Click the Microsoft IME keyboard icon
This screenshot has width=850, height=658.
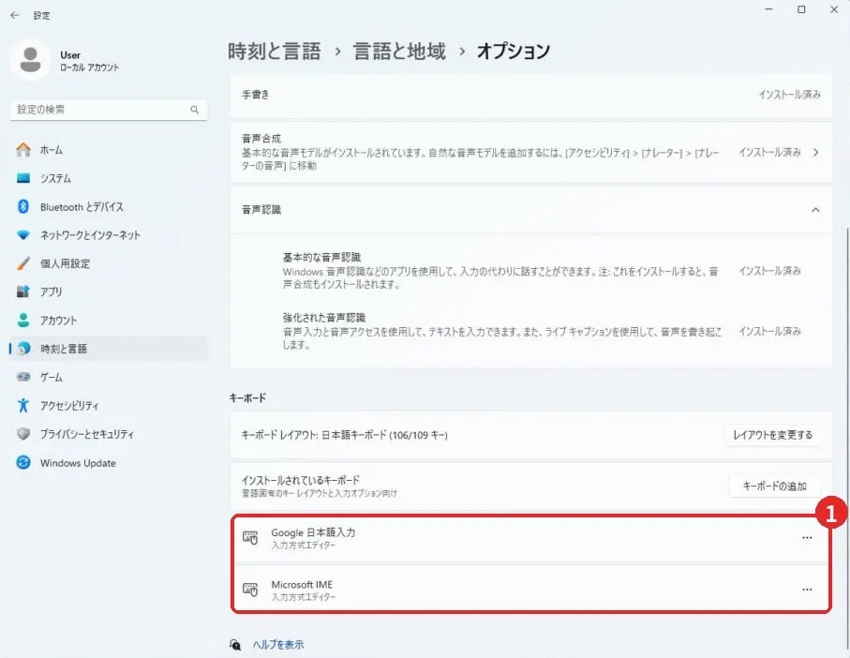250,590
